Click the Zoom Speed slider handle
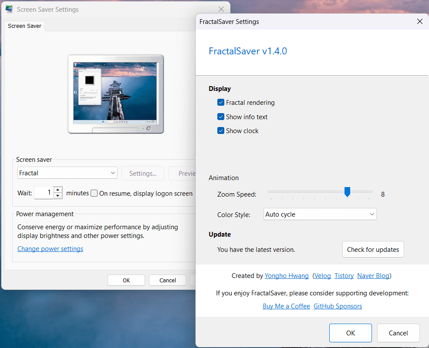 click(x=347, y=192)
